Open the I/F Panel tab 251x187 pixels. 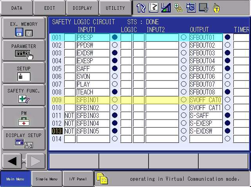point(78,179)
